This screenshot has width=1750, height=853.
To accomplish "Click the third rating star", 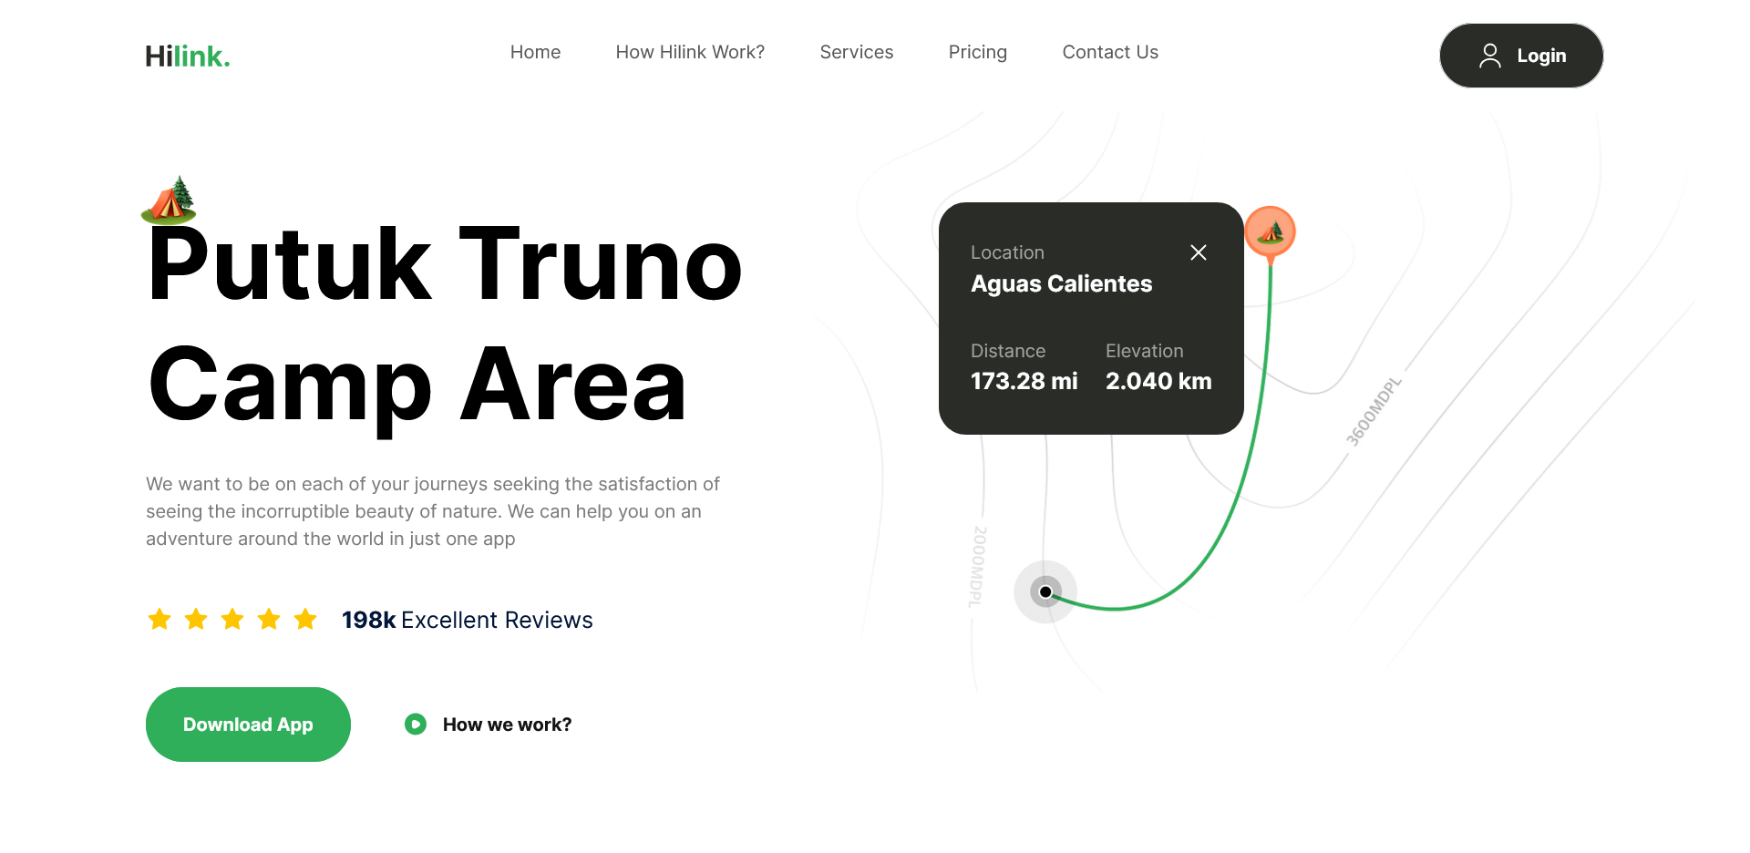I will pyautogui.click(x=232, y=620).
